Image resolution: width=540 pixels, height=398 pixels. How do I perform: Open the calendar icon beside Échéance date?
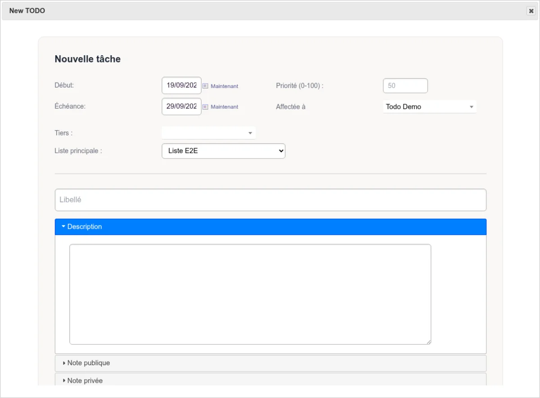coord(205,107)
